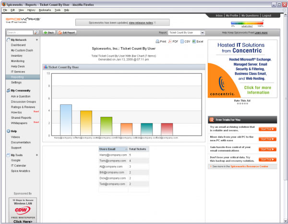Screen dimensions: 288x224
Task: Start trial for backup and recovery solution
Action: pos(267,160)
